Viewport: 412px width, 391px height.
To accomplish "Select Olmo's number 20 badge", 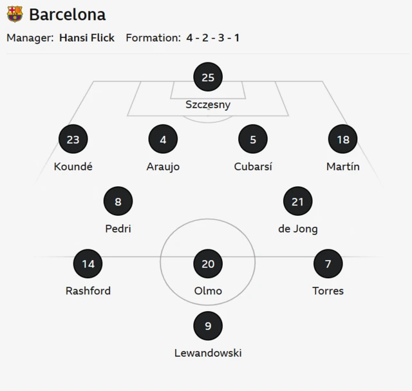I will tap(208, 264).
